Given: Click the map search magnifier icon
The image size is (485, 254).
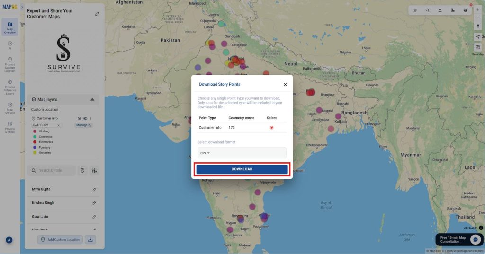Looking at the screenshot, I should 427,10.
